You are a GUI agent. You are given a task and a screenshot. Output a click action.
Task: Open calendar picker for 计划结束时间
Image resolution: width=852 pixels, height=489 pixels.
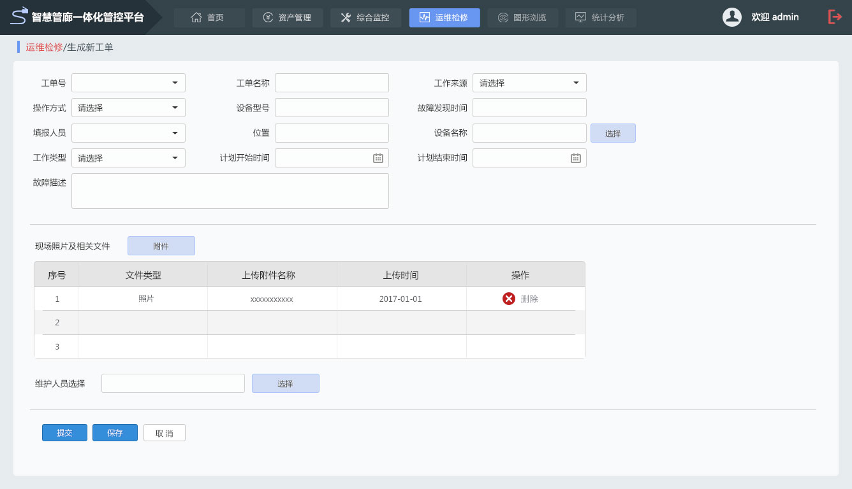(576, 158)
